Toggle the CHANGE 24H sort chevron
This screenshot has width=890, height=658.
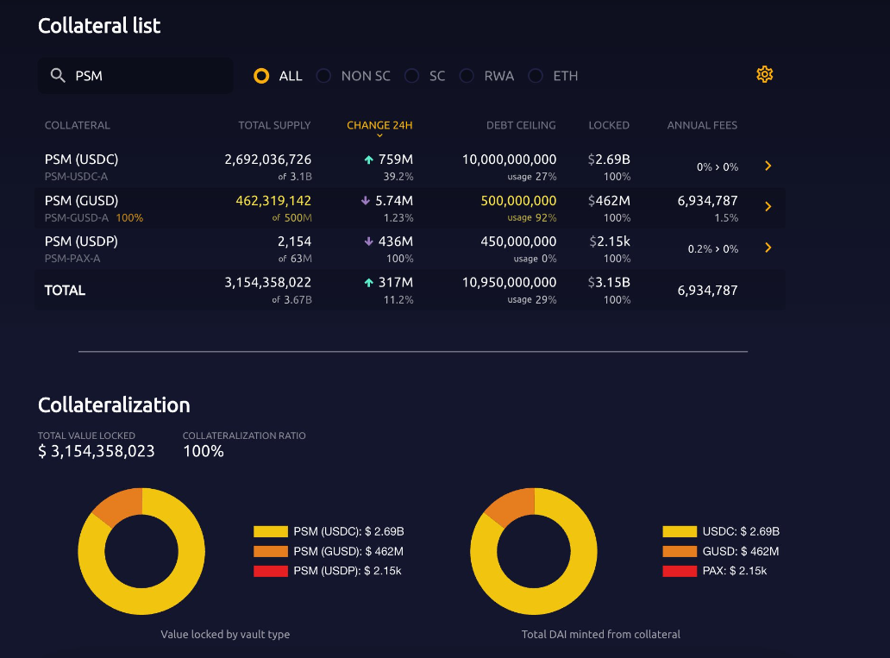[x=379, y=135]
